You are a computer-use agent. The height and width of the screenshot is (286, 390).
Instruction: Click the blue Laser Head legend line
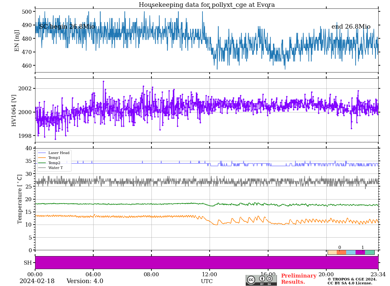[43, 153]
